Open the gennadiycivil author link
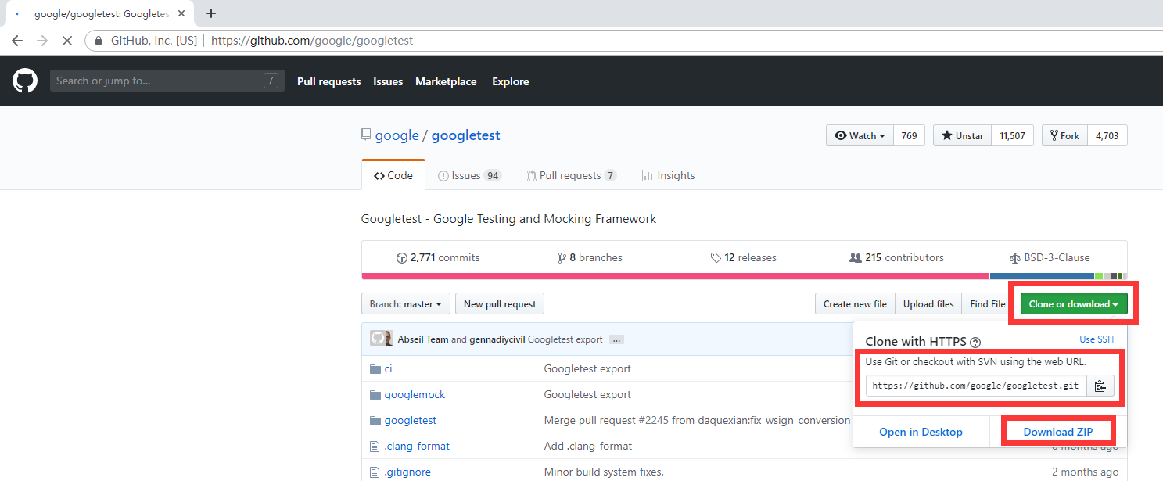The height and width of the screenshot is (481, 1163). pos(497,339)
